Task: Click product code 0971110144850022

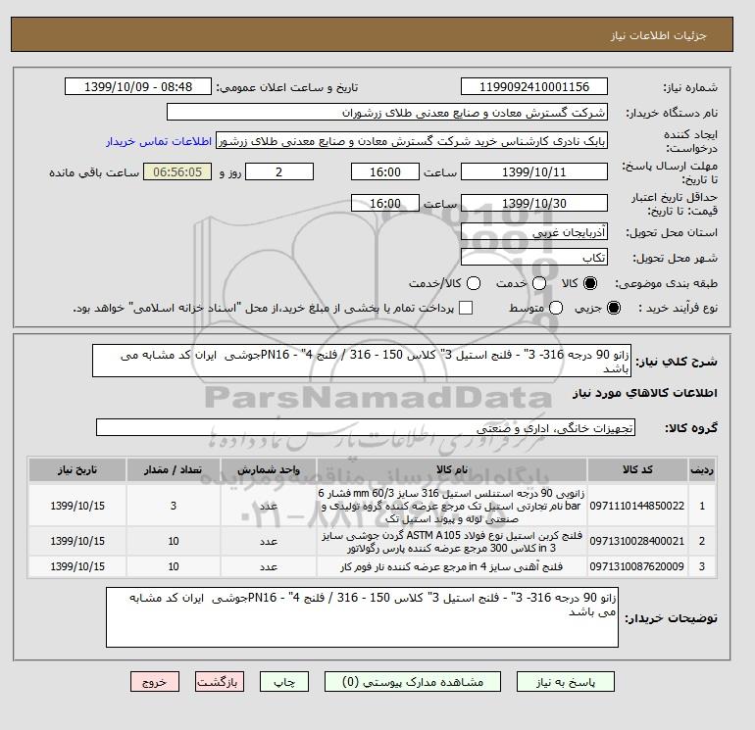Action: click(637, 506)
